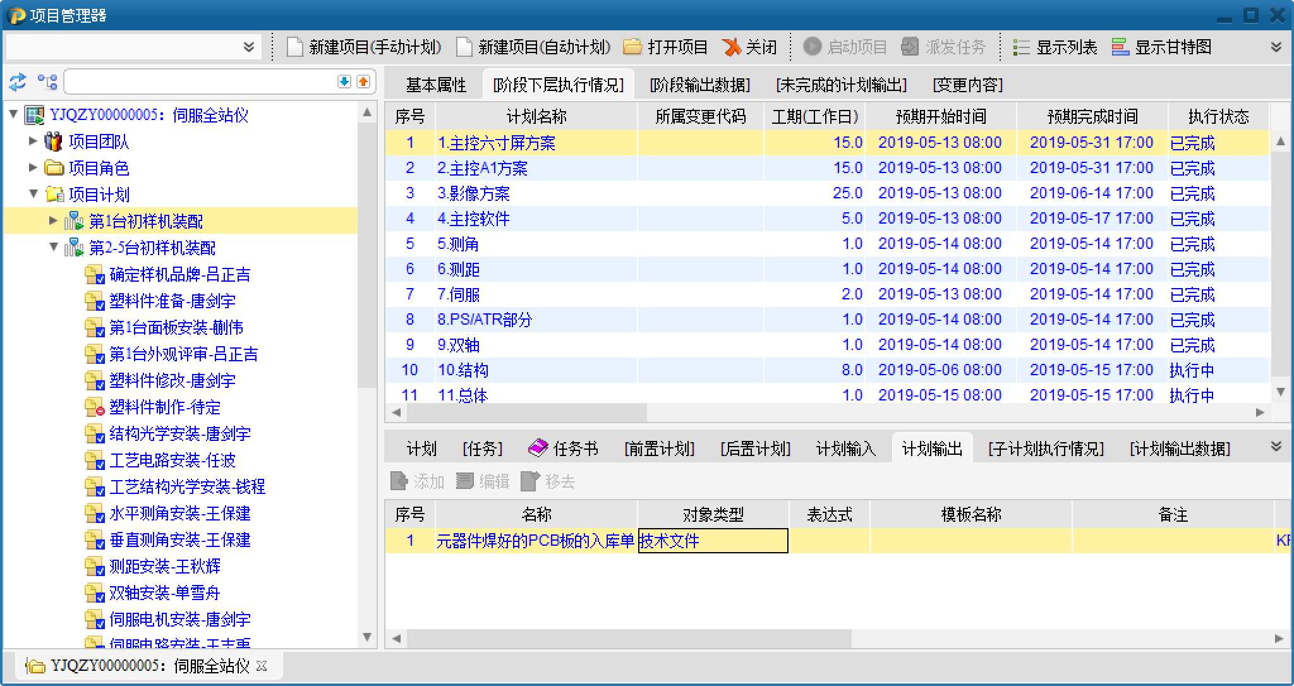The height and width of the screenshot is (686, 1294).
Task: Open the top-left toolbar dropdown chevron
Action: [249, 47]
